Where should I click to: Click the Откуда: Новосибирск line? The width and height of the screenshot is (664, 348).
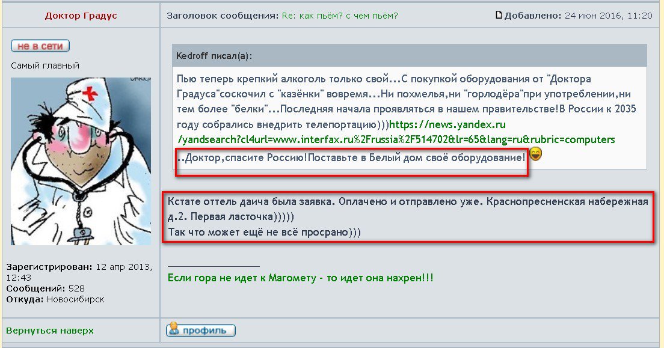[x=55, y=299]
